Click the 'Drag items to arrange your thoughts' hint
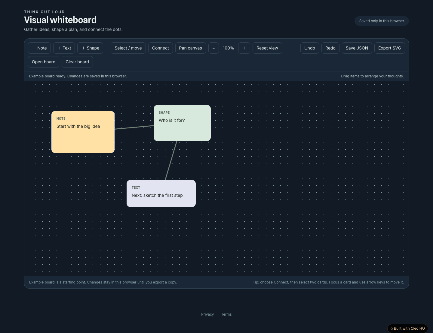The height and width of the screenshot is (333, 433). point(372,76)
